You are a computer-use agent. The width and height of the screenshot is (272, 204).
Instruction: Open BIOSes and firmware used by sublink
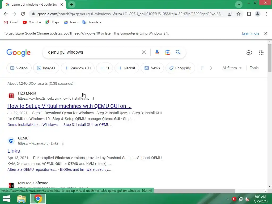pyautogui.click(x=86, y=169)
